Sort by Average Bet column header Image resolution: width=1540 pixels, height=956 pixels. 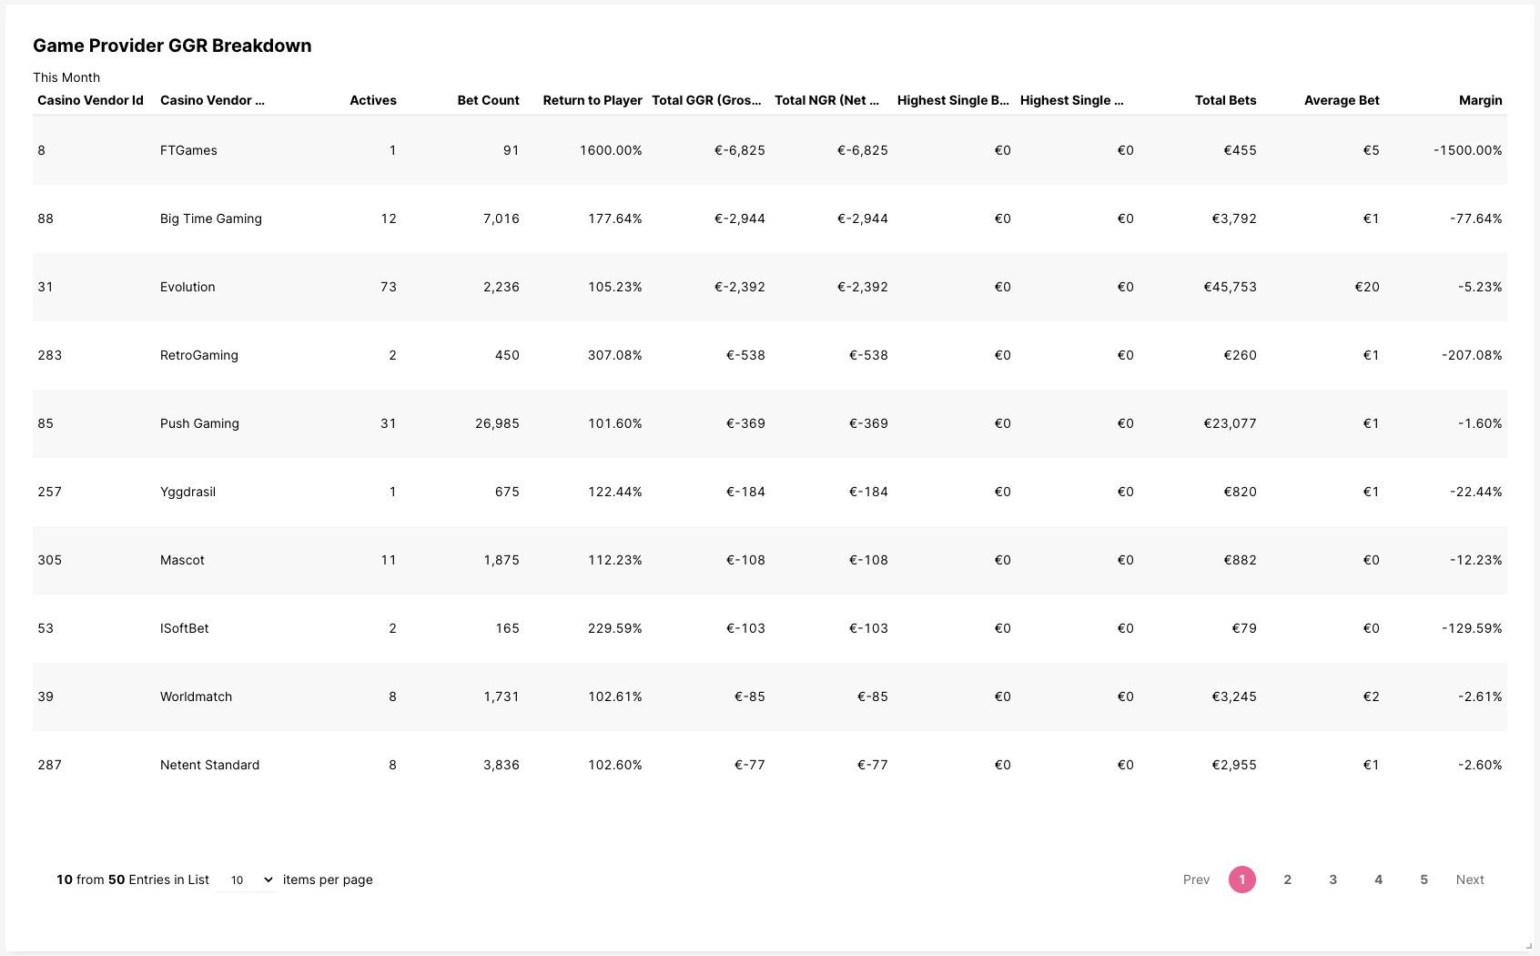[1341, 100]
